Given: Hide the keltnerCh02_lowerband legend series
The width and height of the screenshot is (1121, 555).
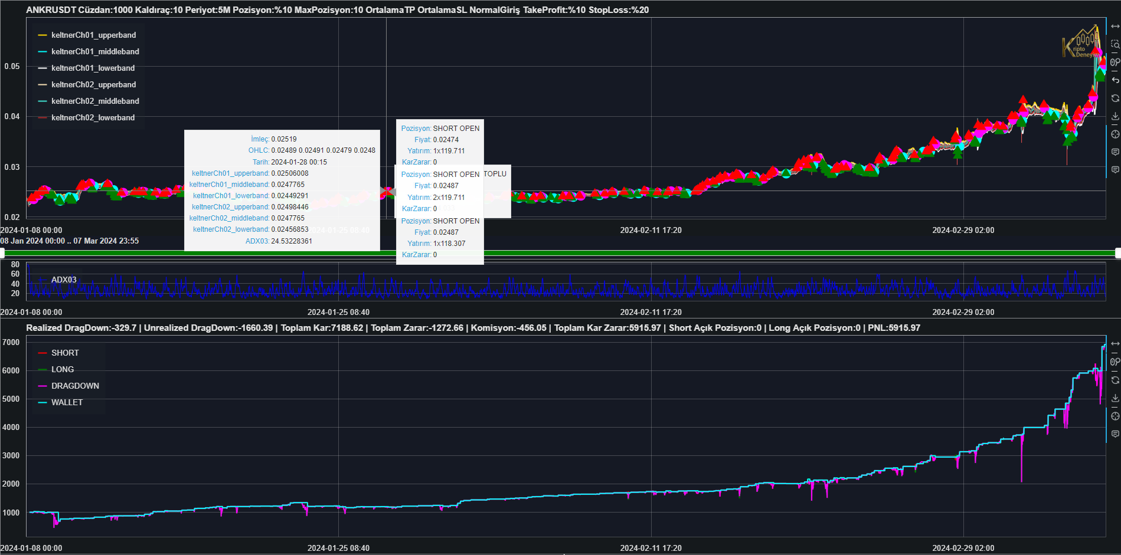Looking at the screenshot, I should point(93,118).
